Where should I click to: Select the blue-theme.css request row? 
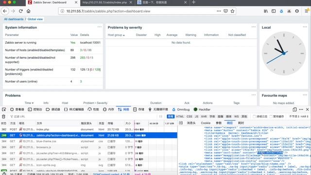[88, 141]
